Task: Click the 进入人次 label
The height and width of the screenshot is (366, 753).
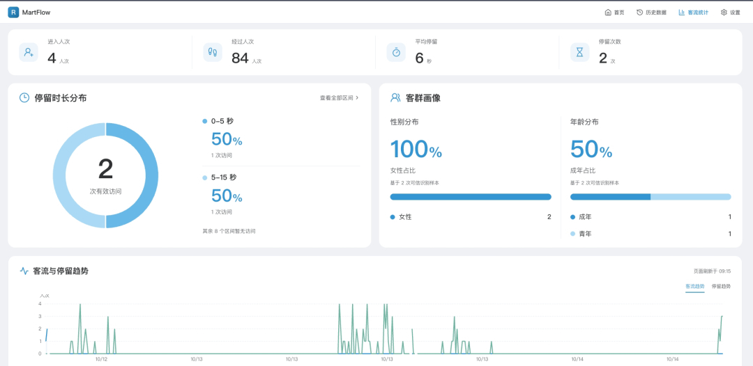Action: (x=59, y=42)
